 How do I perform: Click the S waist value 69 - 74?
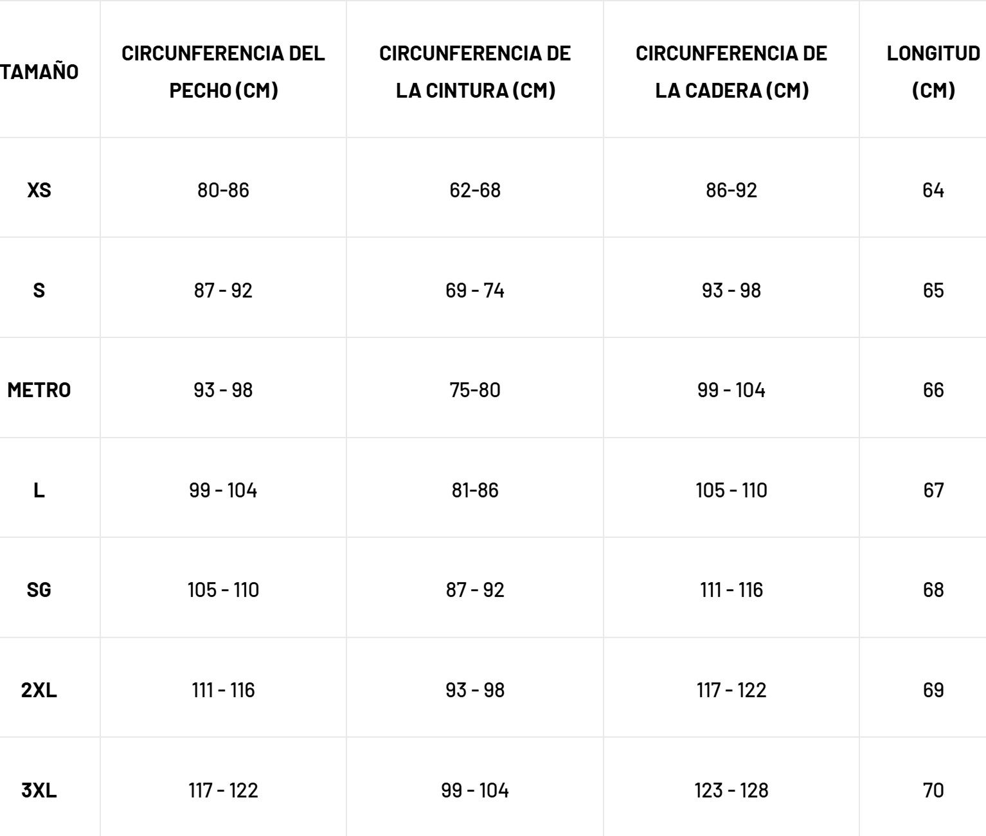475,290
